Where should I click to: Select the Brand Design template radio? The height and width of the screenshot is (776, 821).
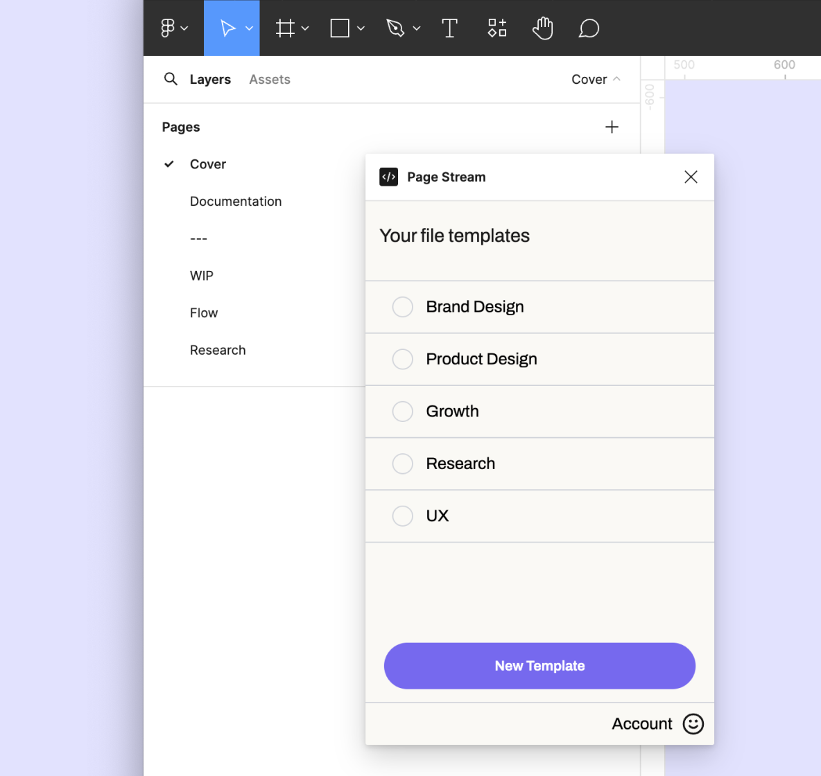(403, 307)
